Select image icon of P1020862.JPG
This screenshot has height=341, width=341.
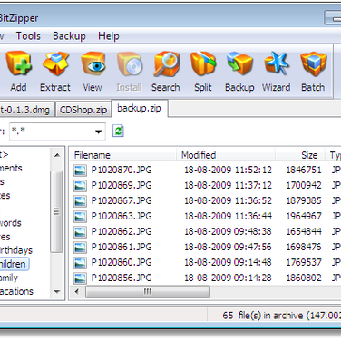[80, 232]
